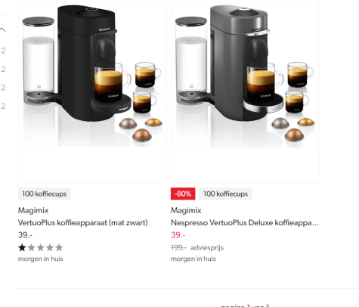Screen dimensions: 359x307
Task: Select the fifth gray star in the rating
Action: click(x=59, y=247)
